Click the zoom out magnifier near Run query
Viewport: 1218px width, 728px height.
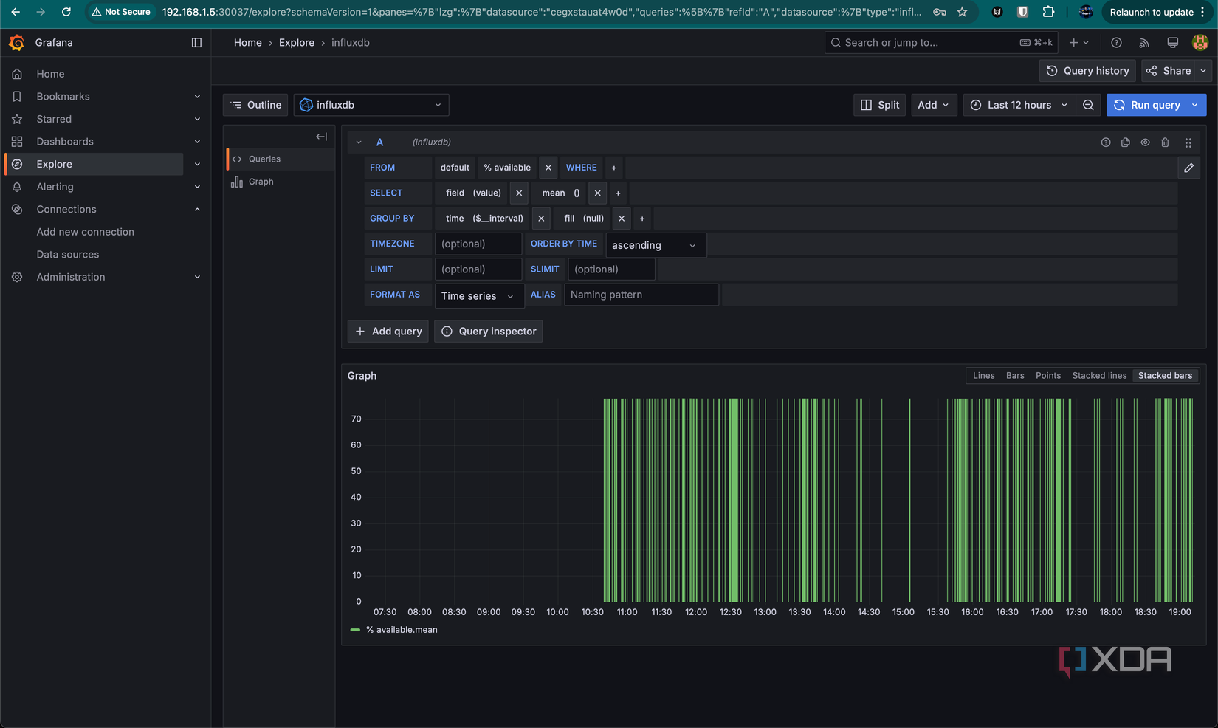[x=1087, y=105]
